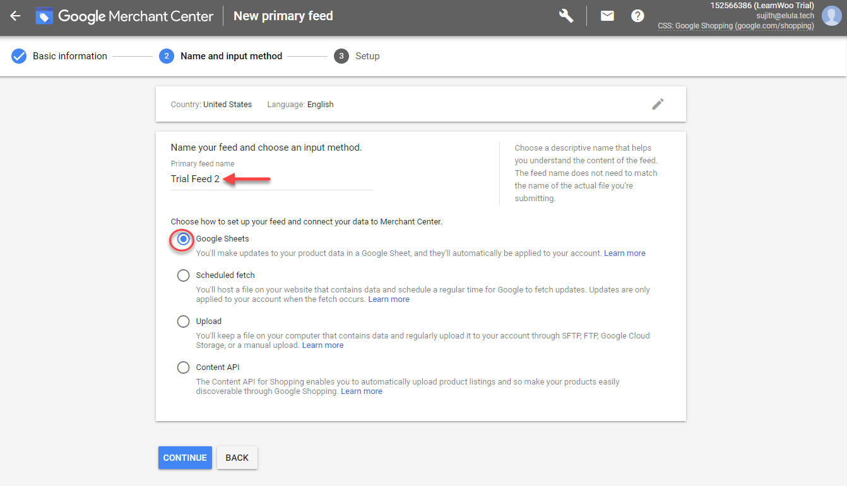Viewport: 847px width, 486px height.
Task: Go to the Basic information step
Action: tap(69, 56)
